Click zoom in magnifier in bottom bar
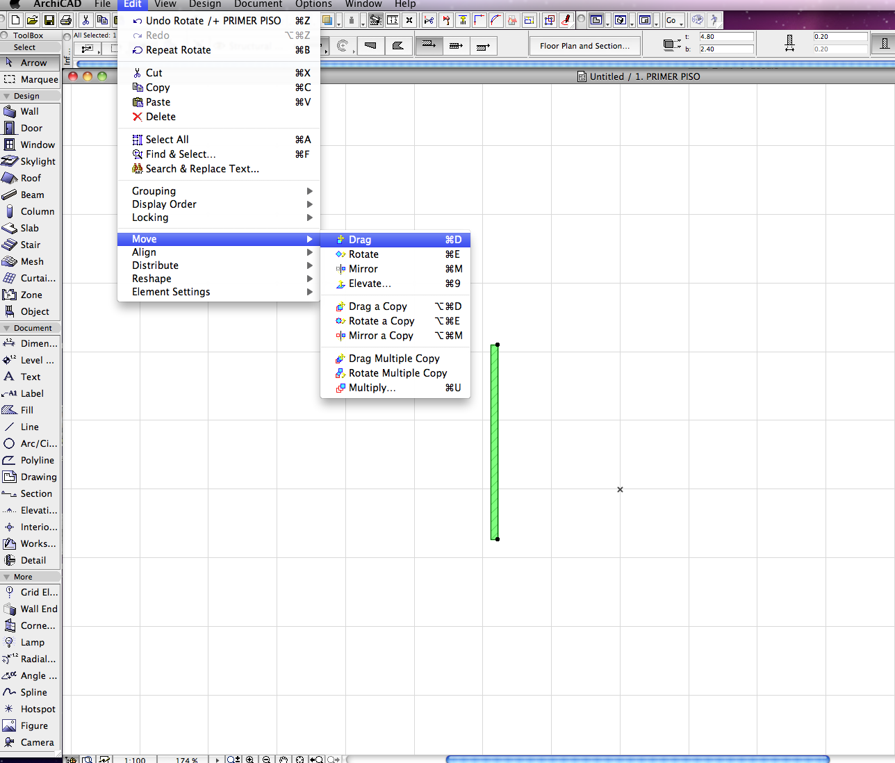Screen dimensions: 895x763 pos(250,760)
